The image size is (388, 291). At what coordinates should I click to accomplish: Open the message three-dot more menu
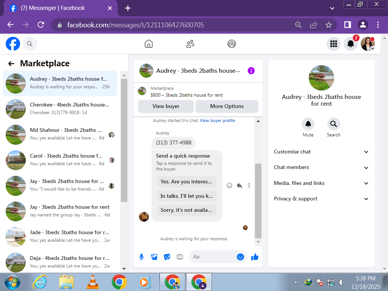pos(249,186)
